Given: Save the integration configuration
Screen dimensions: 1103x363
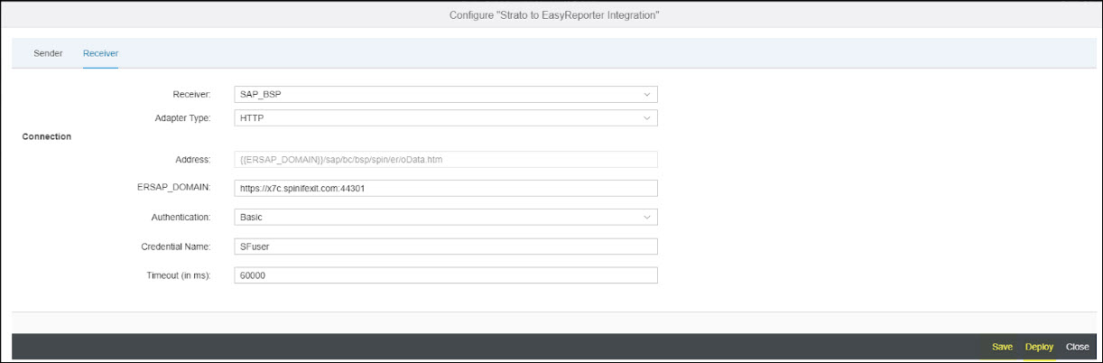Looking at the screenshot, I should (x=1002, y=347).
